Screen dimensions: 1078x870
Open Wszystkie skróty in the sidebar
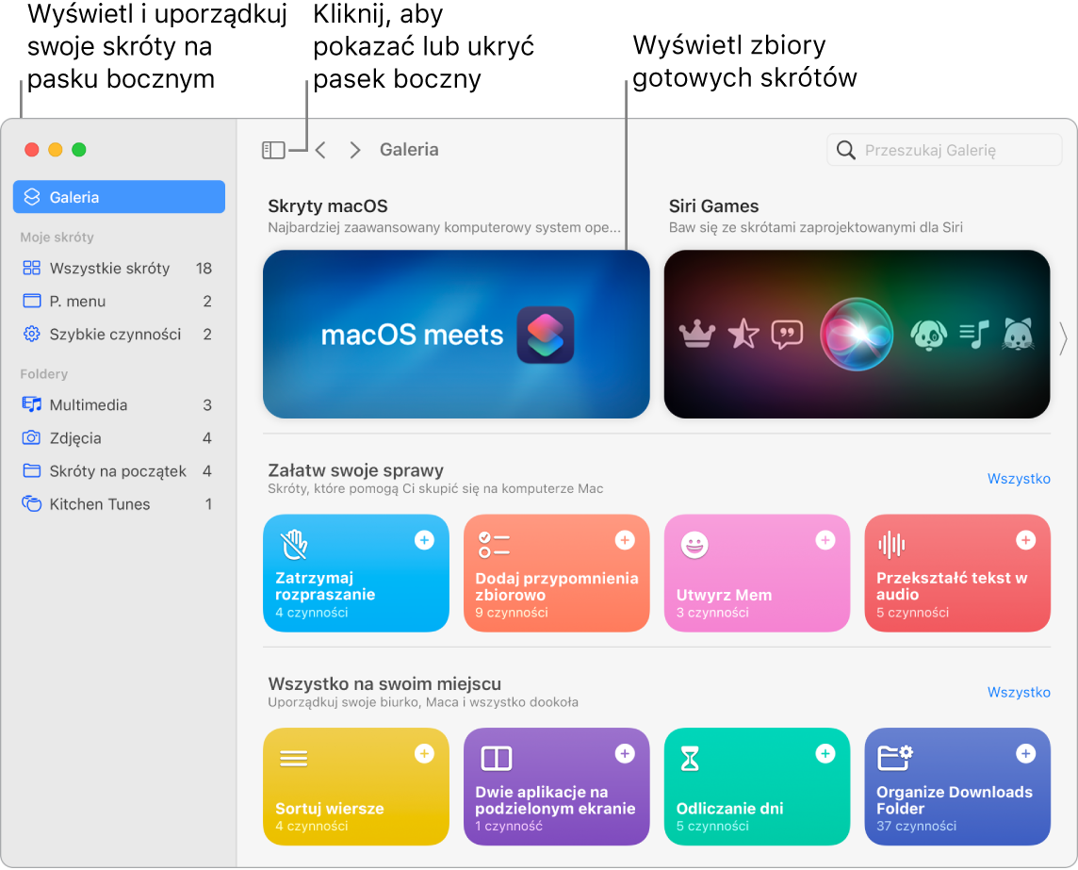point(119,269)
